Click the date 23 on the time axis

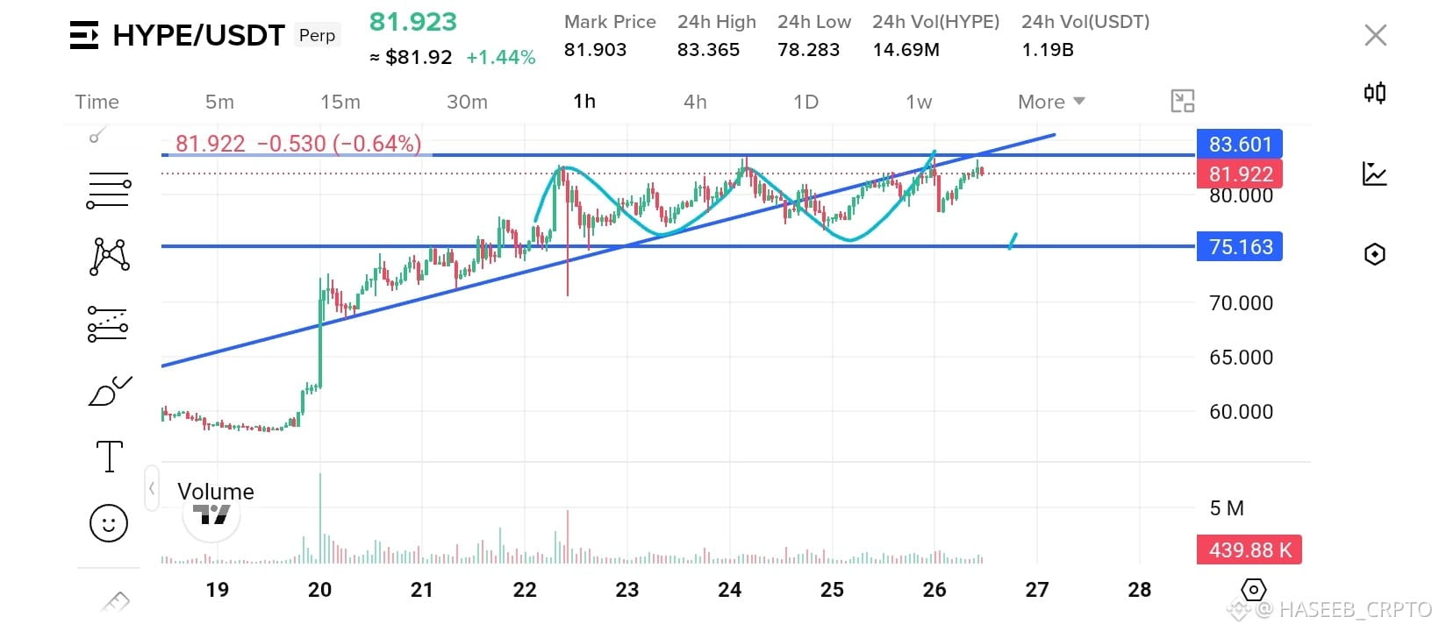pos(627,590)
